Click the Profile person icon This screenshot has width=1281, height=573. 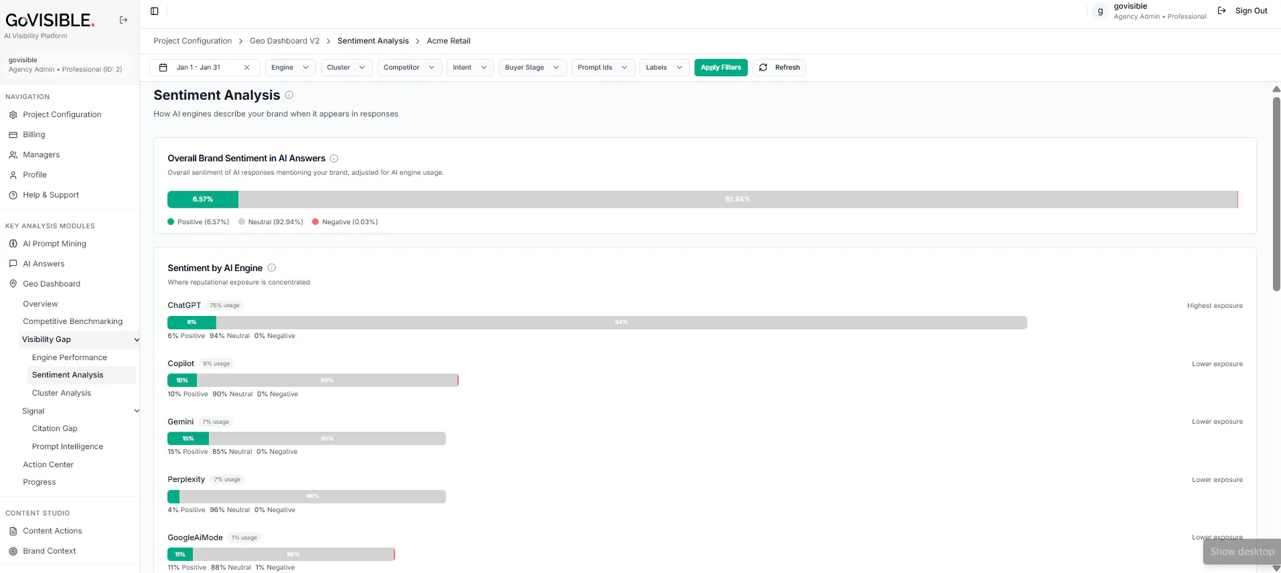pyautogui.click(x=13, y=175)
